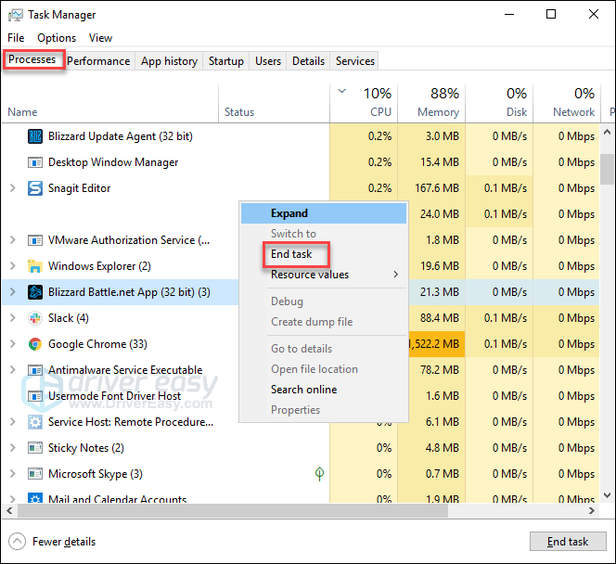Viewport: 616px width, 564px height.
Task: Click the Sticky Notes process icon
Action: pyautogui.click(x=35, y=448)
